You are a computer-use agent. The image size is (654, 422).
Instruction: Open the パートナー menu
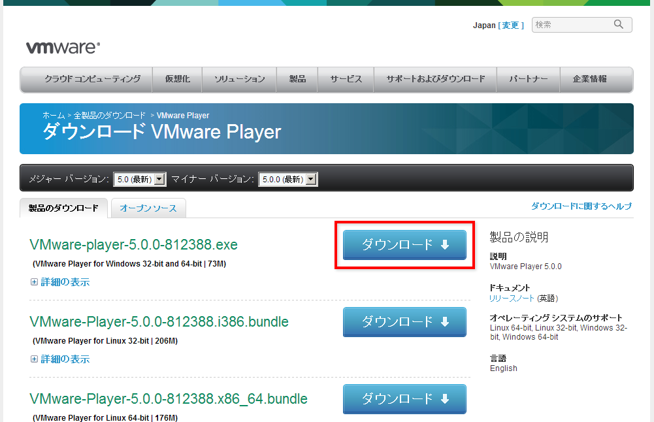pos(528,79)
